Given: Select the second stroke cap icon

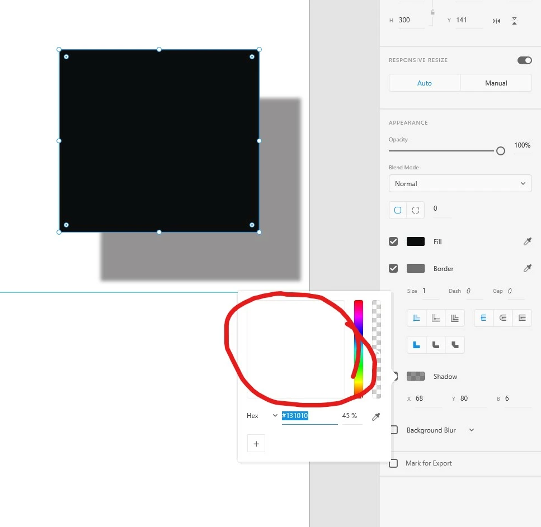Looking at the screenshot, I should [503, 318].
